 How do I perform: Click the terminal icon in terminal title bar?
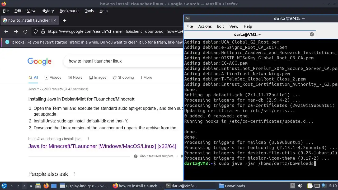point(187,18)
